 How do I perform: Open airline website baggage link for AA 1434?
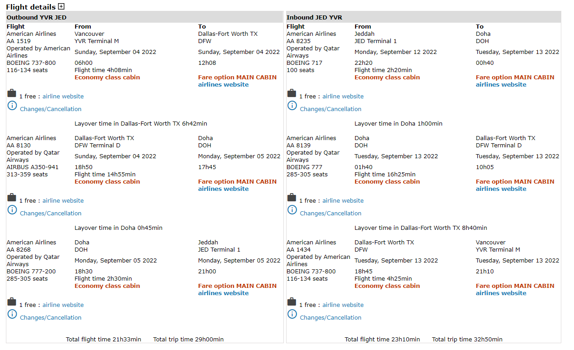(x=343, y=305)
